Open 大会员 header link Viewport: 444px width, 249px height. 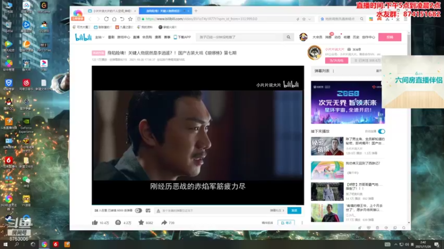tap(317, 37)
